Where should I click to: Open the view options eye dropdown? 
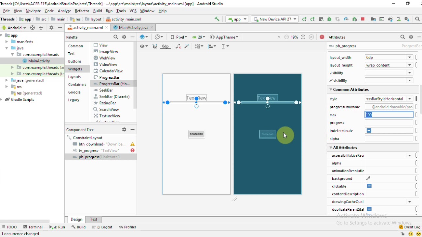click(x=144, y=46)
